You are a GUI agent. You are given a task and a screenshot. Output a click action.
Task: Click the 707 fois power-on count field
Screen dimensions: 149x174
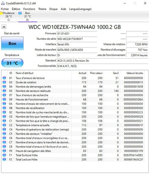(x=137, y=50)
